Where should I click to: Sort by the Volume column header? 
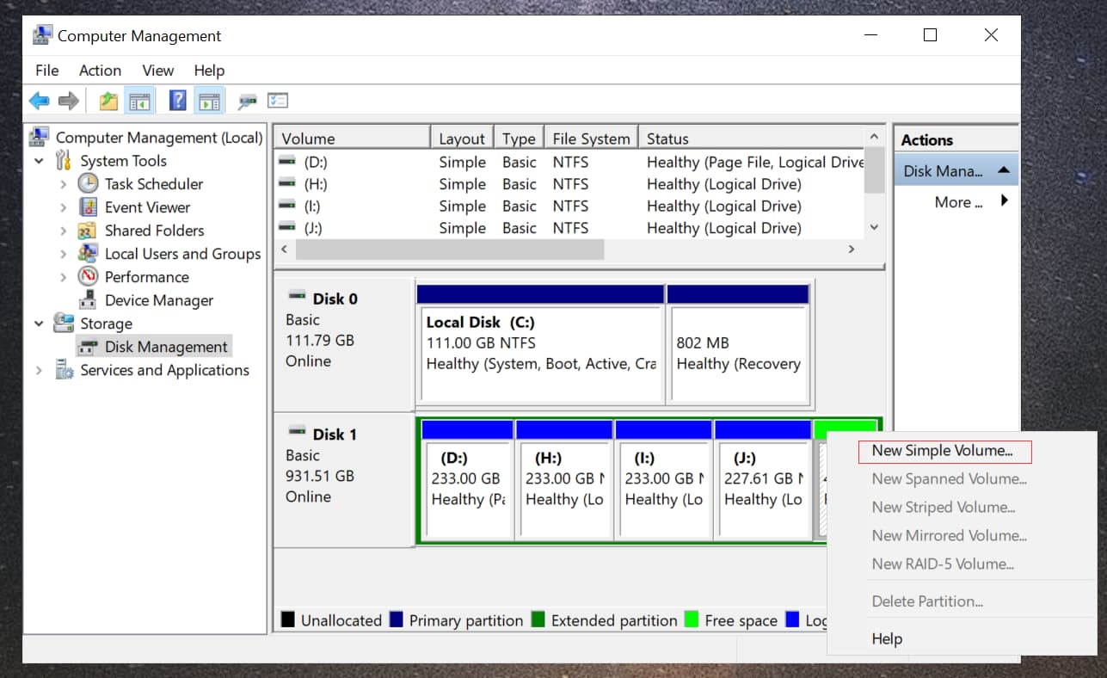[x=353, y=139]
